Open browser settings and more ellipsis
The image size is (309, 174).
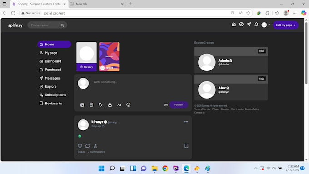(x=294, y=13)
